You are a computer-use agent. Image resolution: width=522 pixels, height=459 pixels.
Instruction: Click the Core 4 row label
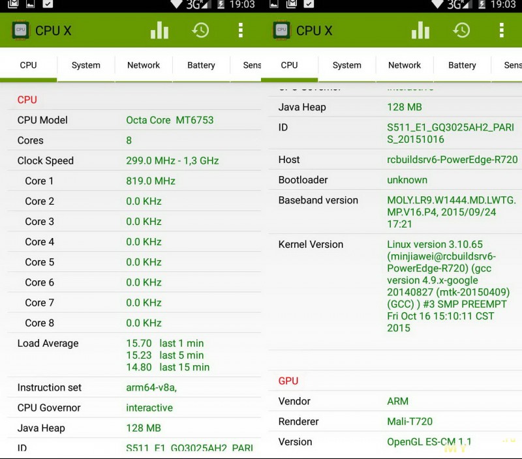39,242
